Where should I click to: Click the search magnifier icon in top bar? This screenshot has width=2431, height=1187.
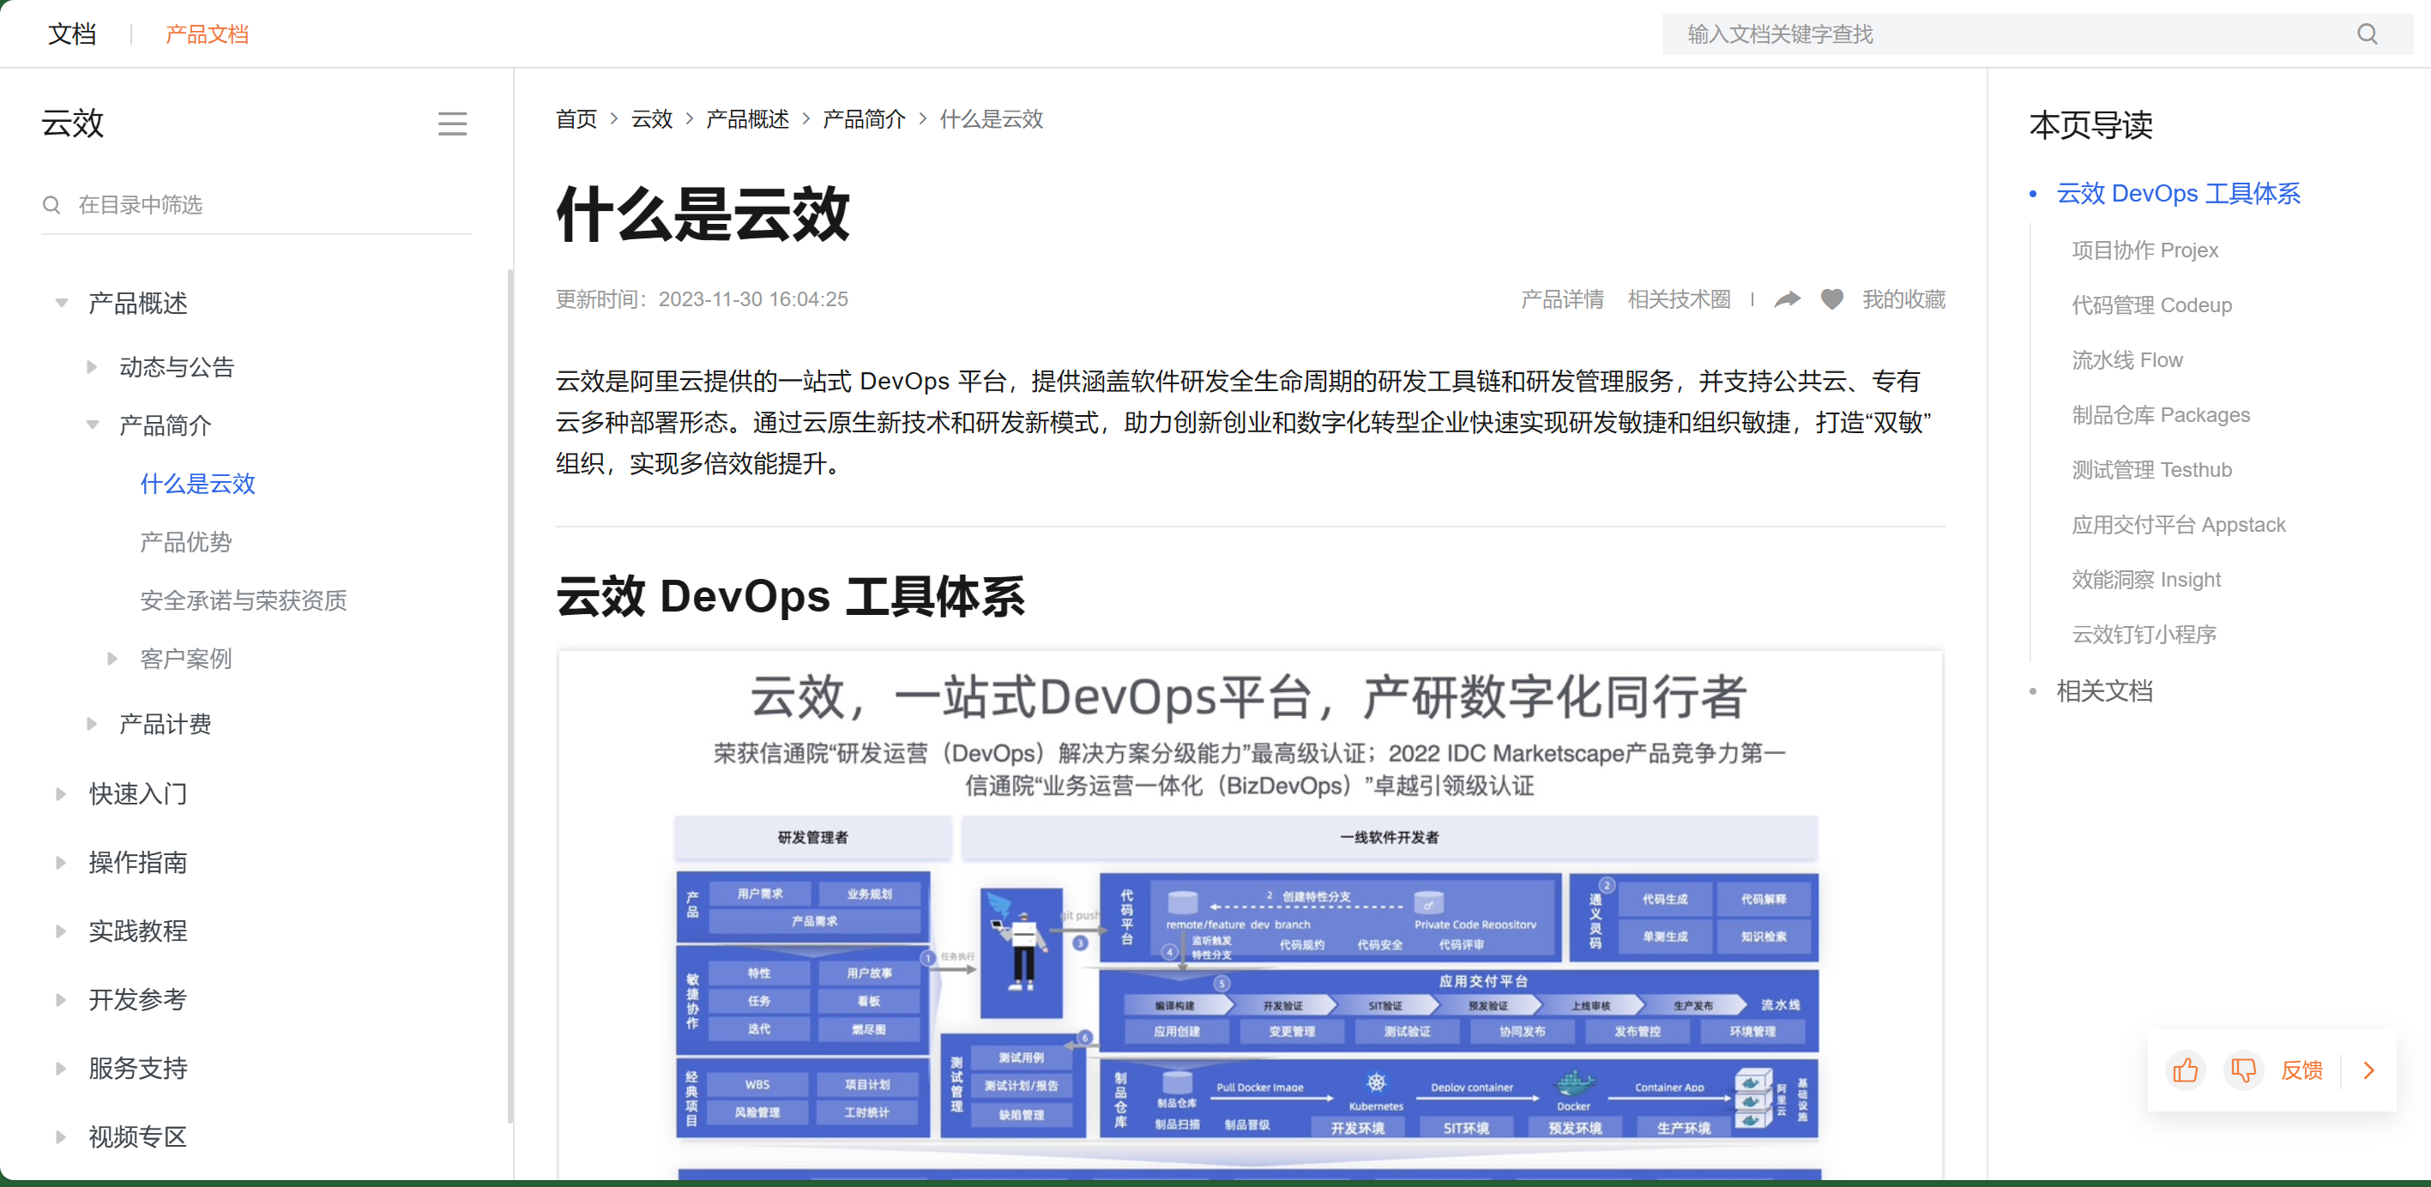[2366, 35]
